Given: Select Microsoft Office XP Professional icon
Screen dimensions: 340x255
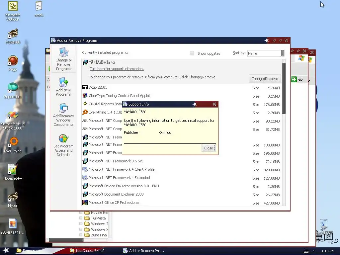Looking at the screenshot, I should pyautogui.click(x=85, y=203).
